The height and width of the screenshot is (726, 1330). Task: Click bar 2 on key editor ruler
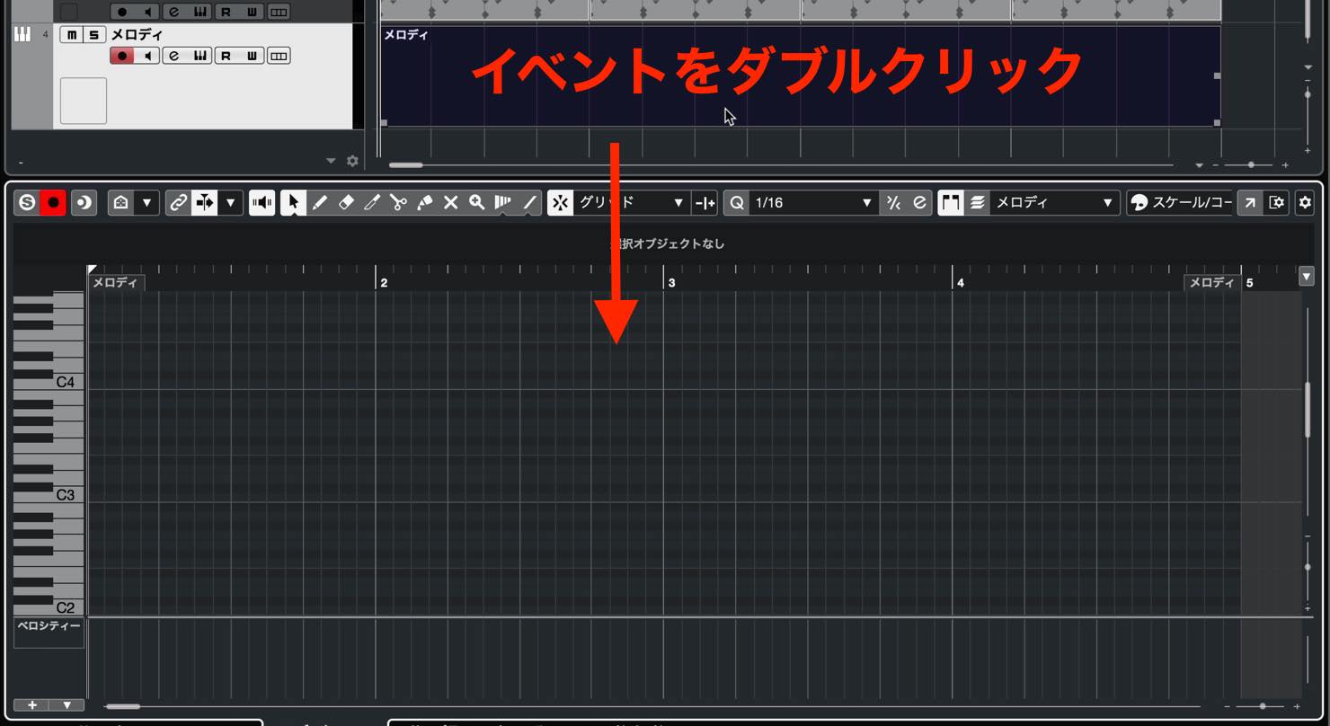[384, 282]
